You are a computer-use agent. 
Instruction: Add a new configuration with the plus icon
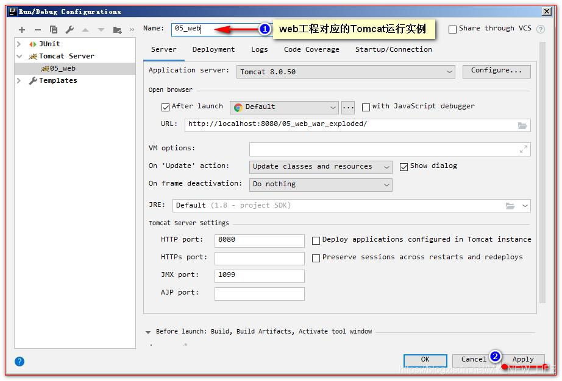tap(22, 30)
